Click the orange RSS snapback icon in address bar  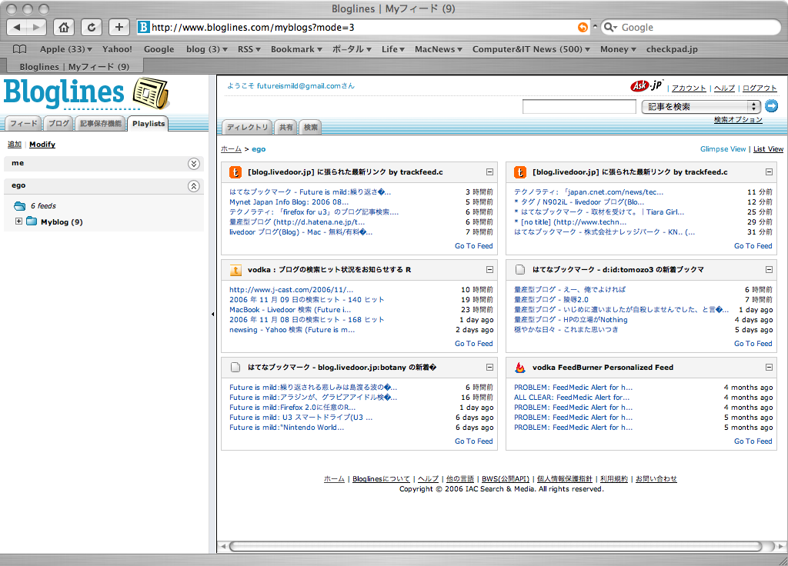583,27
